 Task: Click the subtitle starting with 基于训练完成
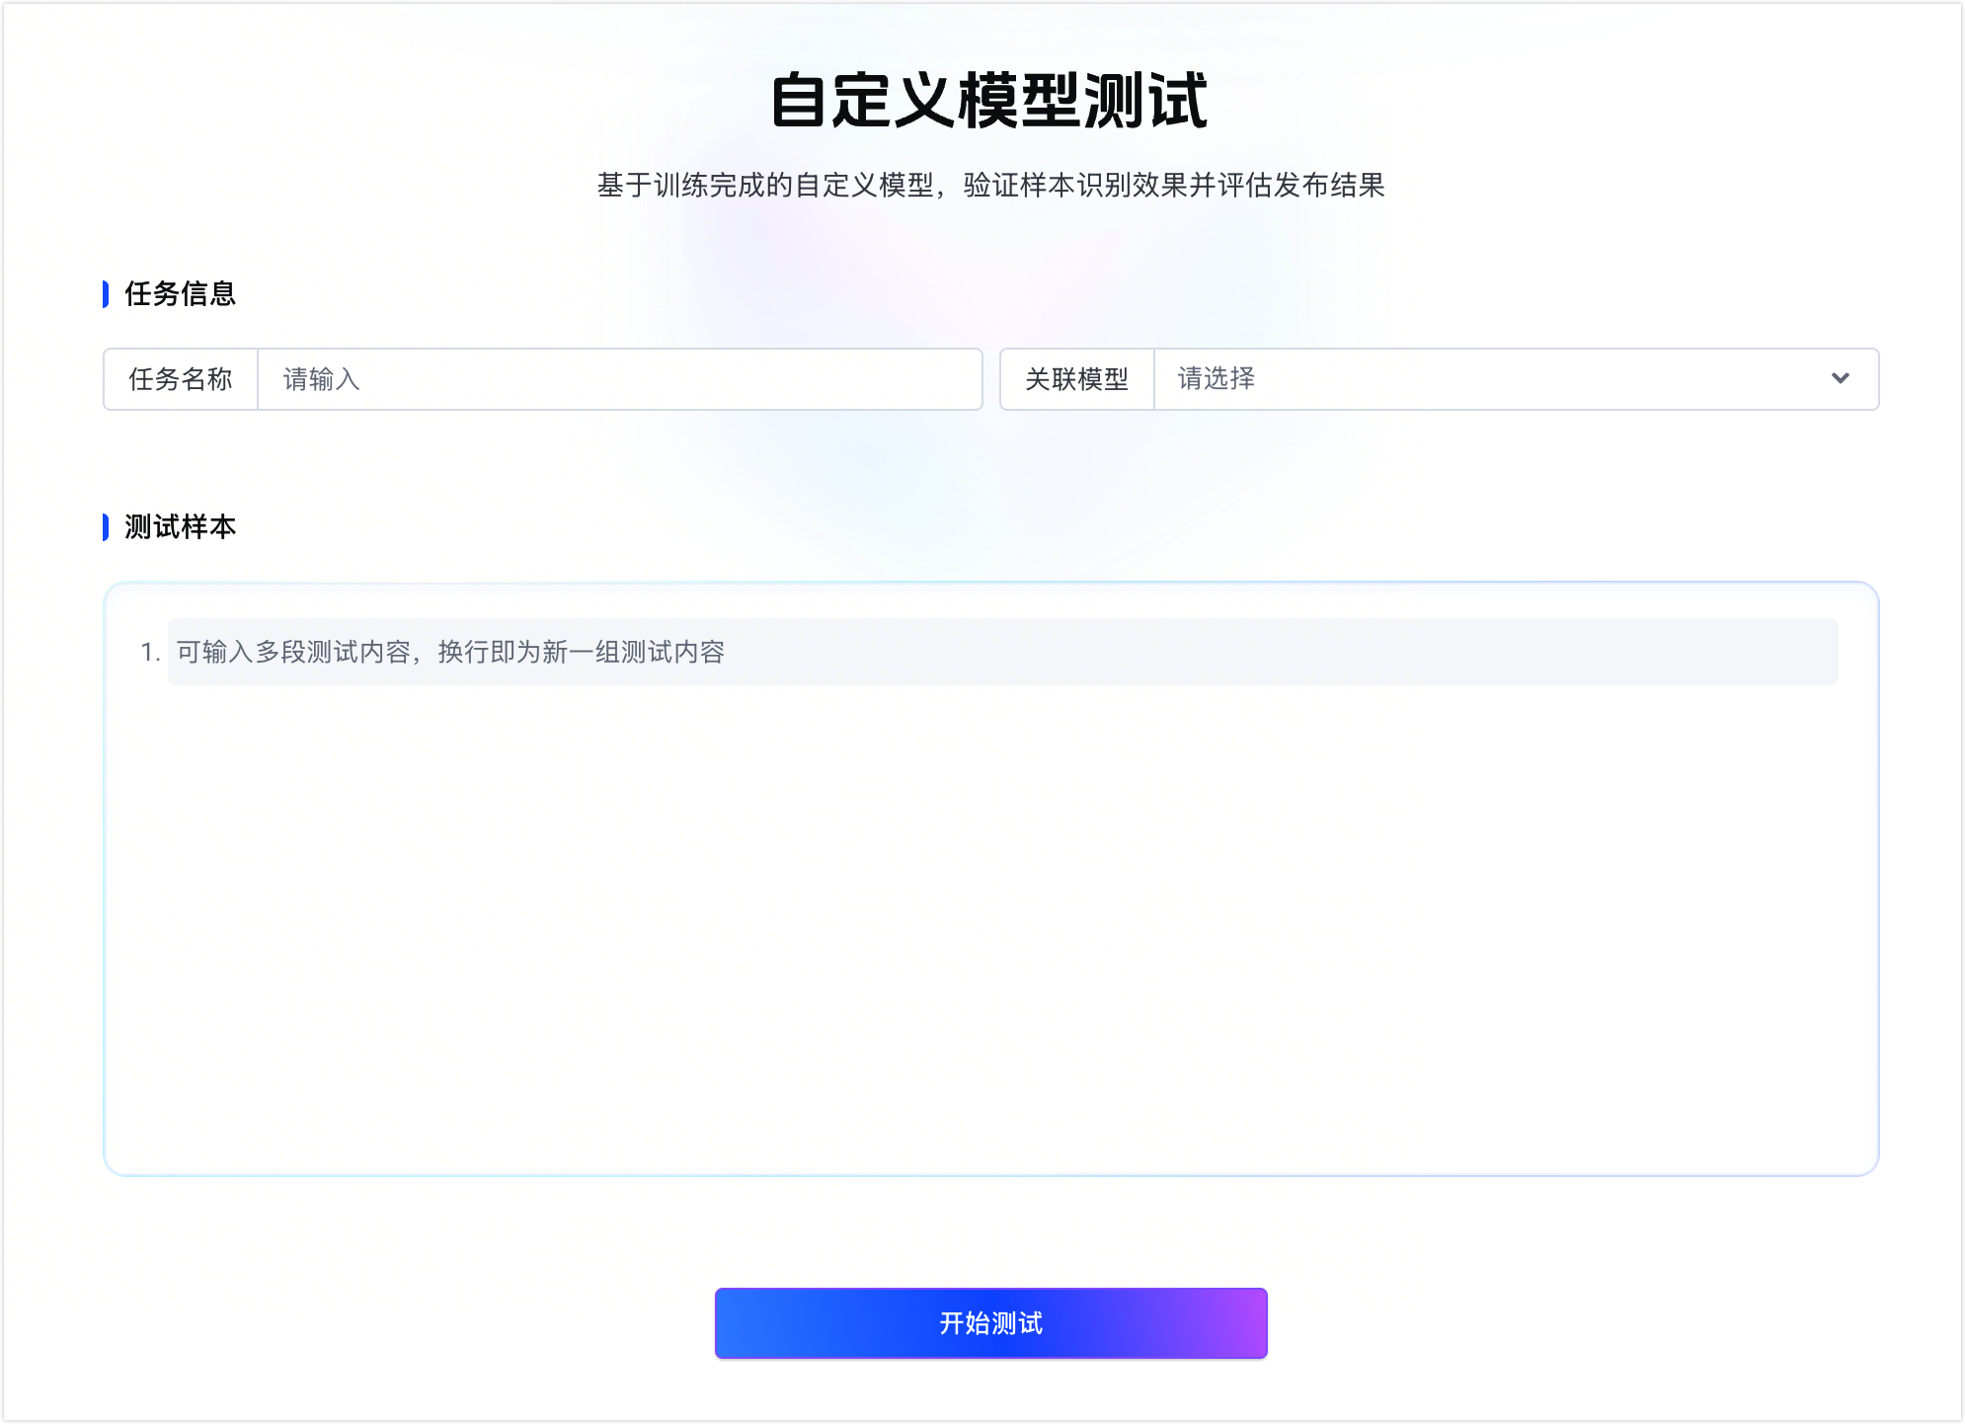pos(990,185)
